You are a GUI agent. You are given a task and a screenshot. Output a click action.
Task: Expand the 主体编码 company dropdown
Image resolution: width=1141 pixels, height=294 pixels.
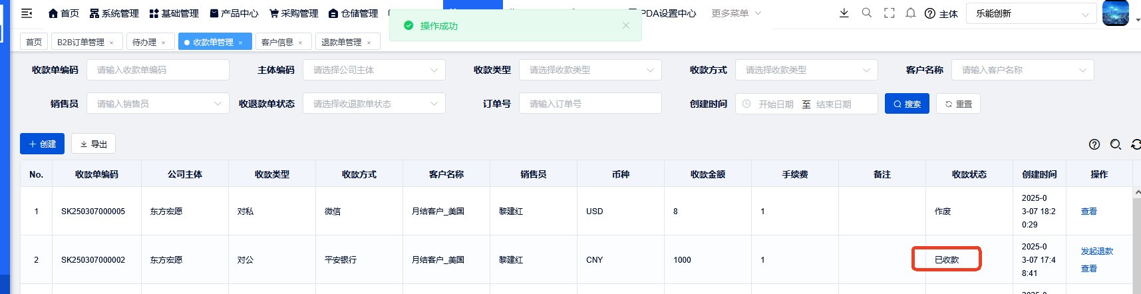pos(374,70)
